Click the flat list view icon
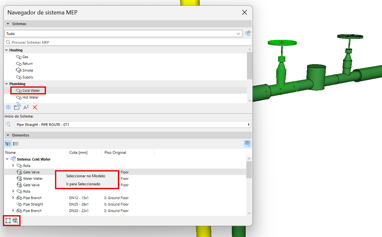 pos(16,144)
